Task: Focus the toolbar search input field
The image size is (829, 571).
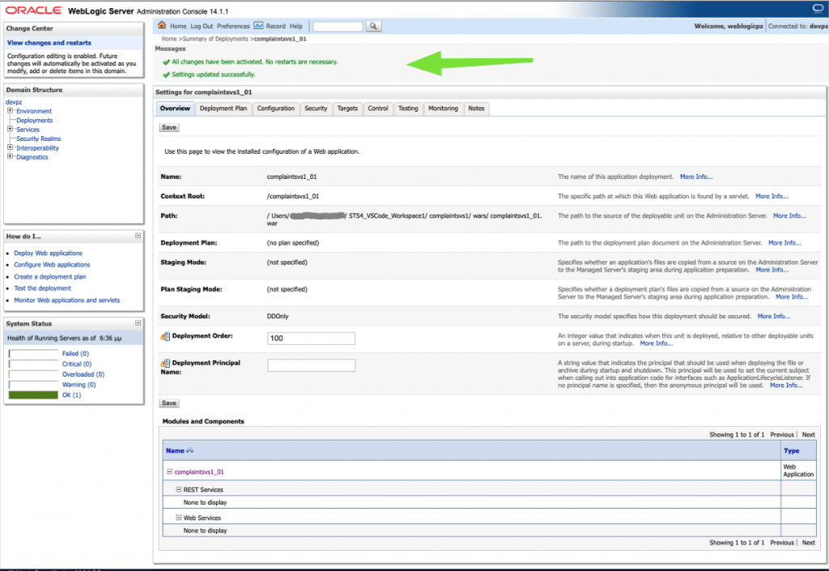Action: [338, 26]
